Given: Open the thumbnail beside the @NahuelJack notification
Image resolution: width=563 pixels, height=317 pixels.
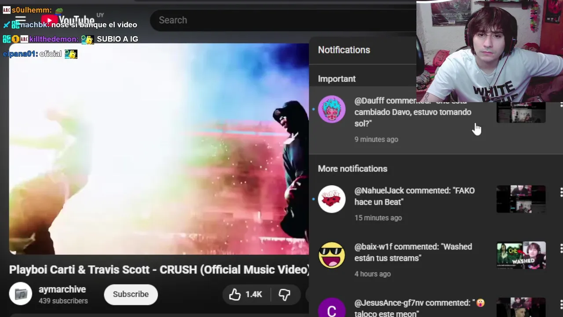Looking at the screenshot, I should tap(521, 199).
